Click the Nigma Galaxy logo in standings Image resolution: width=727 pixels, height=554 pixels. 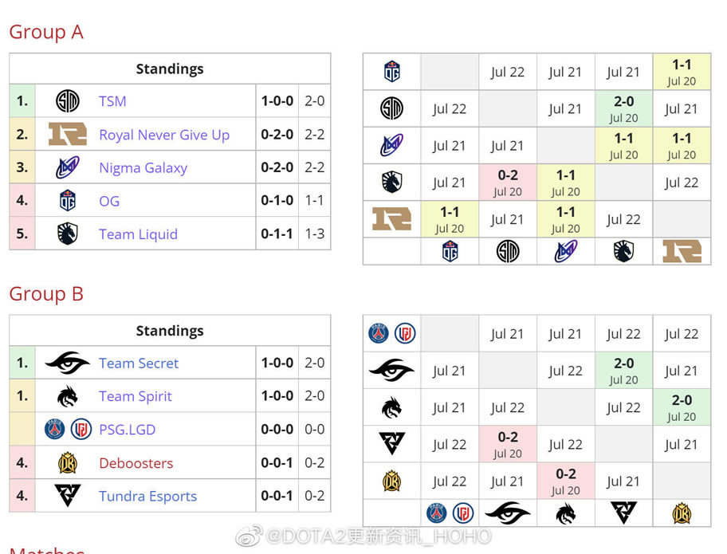point(68,167)
